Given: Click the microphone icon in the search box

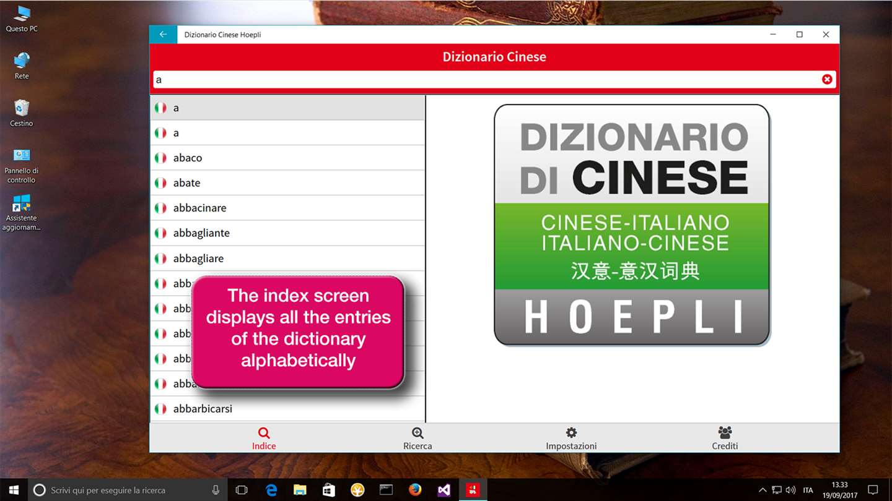Looking at the screenshot, I should coord(216,490).
